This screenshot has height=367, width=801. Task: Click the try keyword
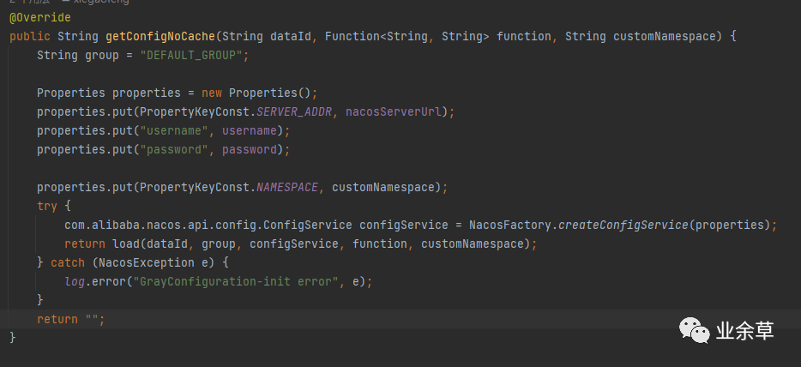coord(47,206)
